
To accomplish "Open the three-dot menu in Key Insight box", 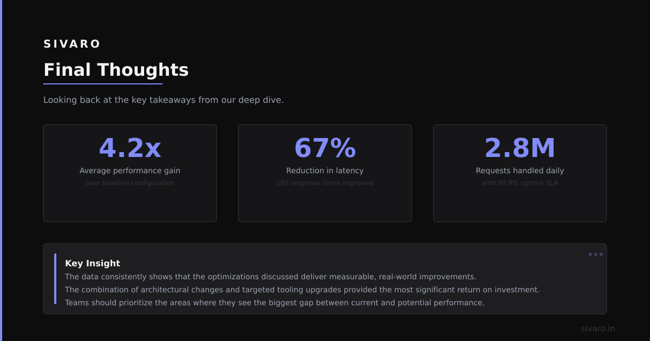I will pyautogui.click(x=596, y=254).
